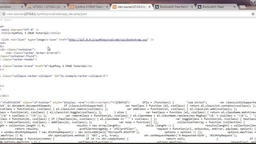The width and height of the screenshot is (256, 144).
Task: Switch to the Symfony 3 CRUD Tutorial tab
Action: 89,7
